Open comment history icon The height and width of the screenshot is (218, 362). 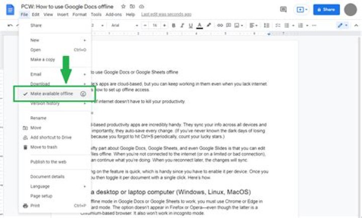pyautogui.click(x=283, y=10)
